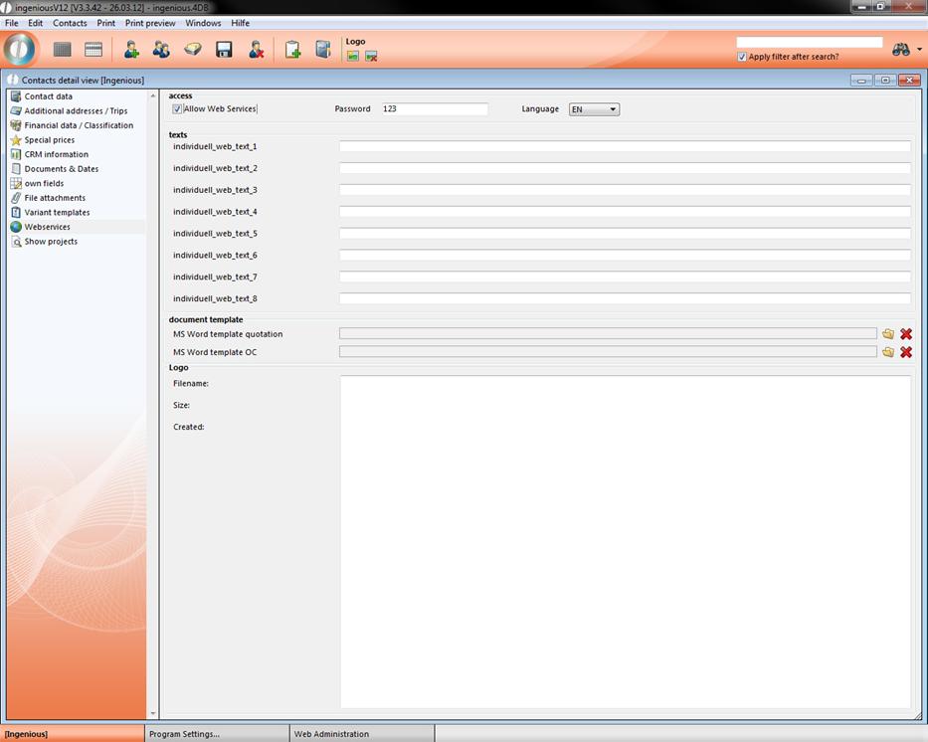Image resolution: width=928 pixels, height=742 pixels.
Task: Click the clipboard with plus icon
Action: [292, 49]
